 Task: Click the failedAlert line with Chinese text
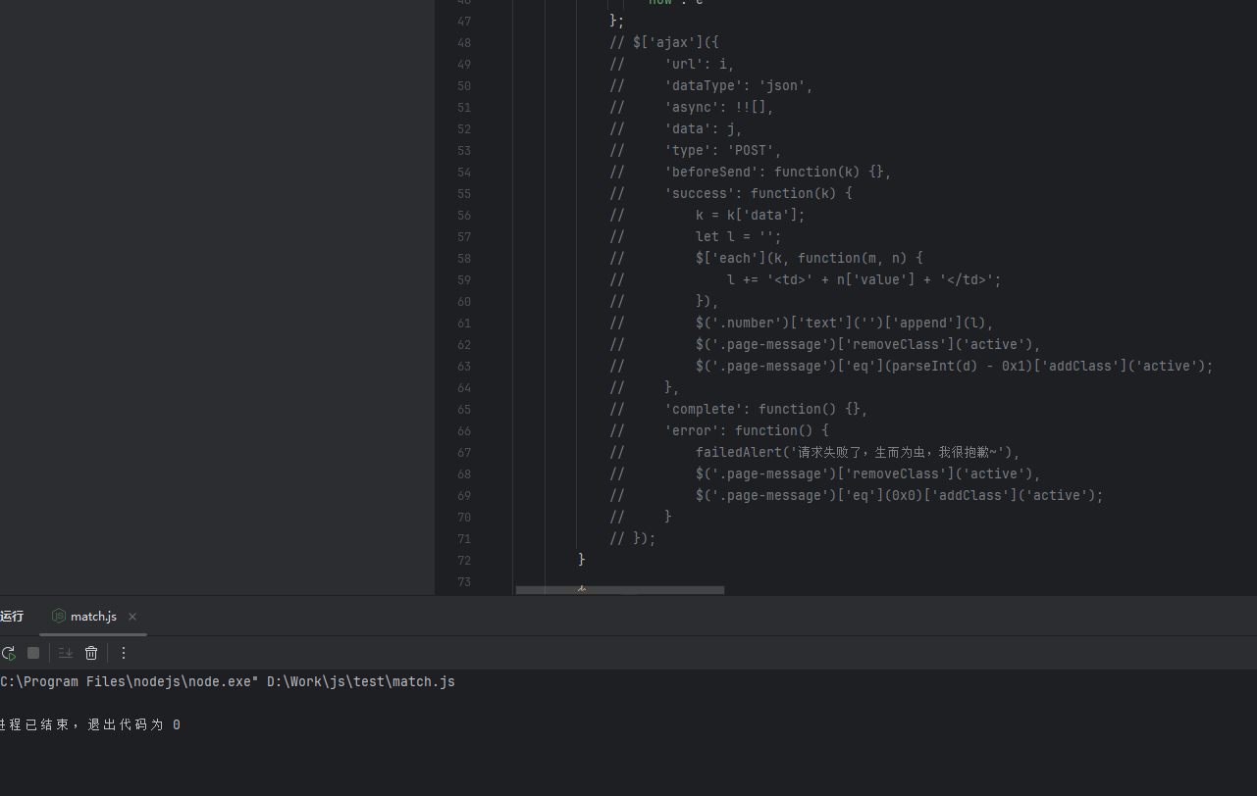[815, 453]
